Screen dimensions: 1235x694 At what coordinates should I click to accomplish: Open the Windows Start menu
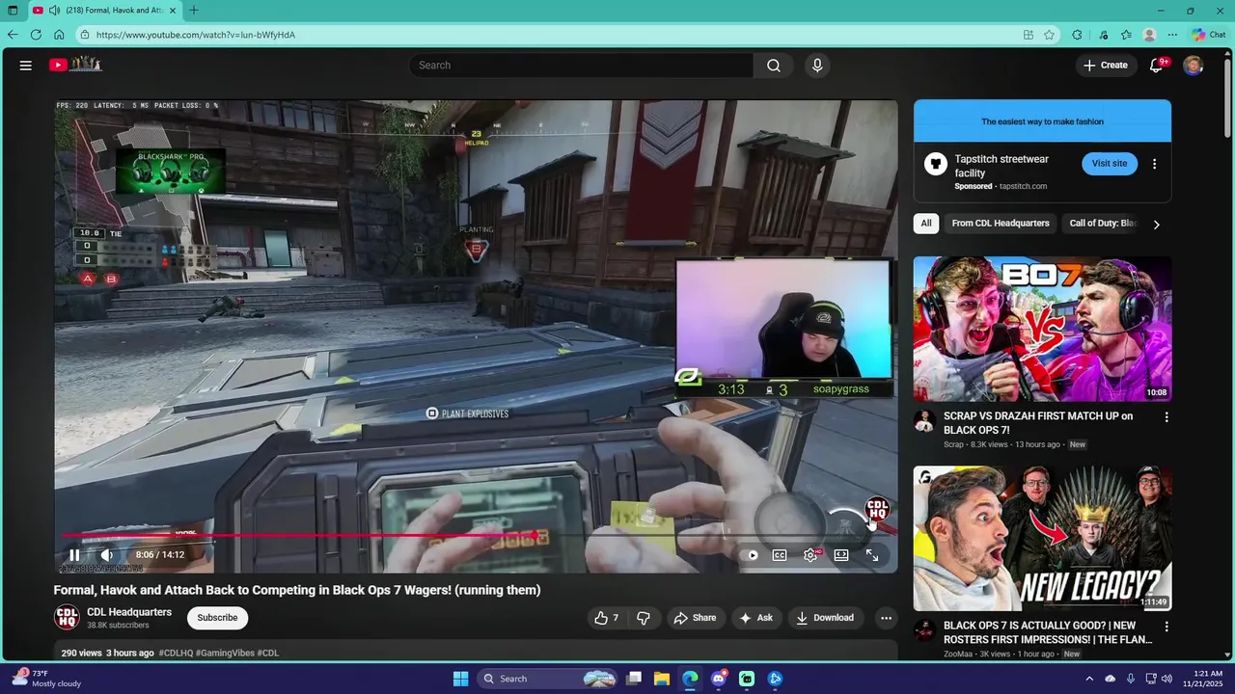tap(460, 679)
